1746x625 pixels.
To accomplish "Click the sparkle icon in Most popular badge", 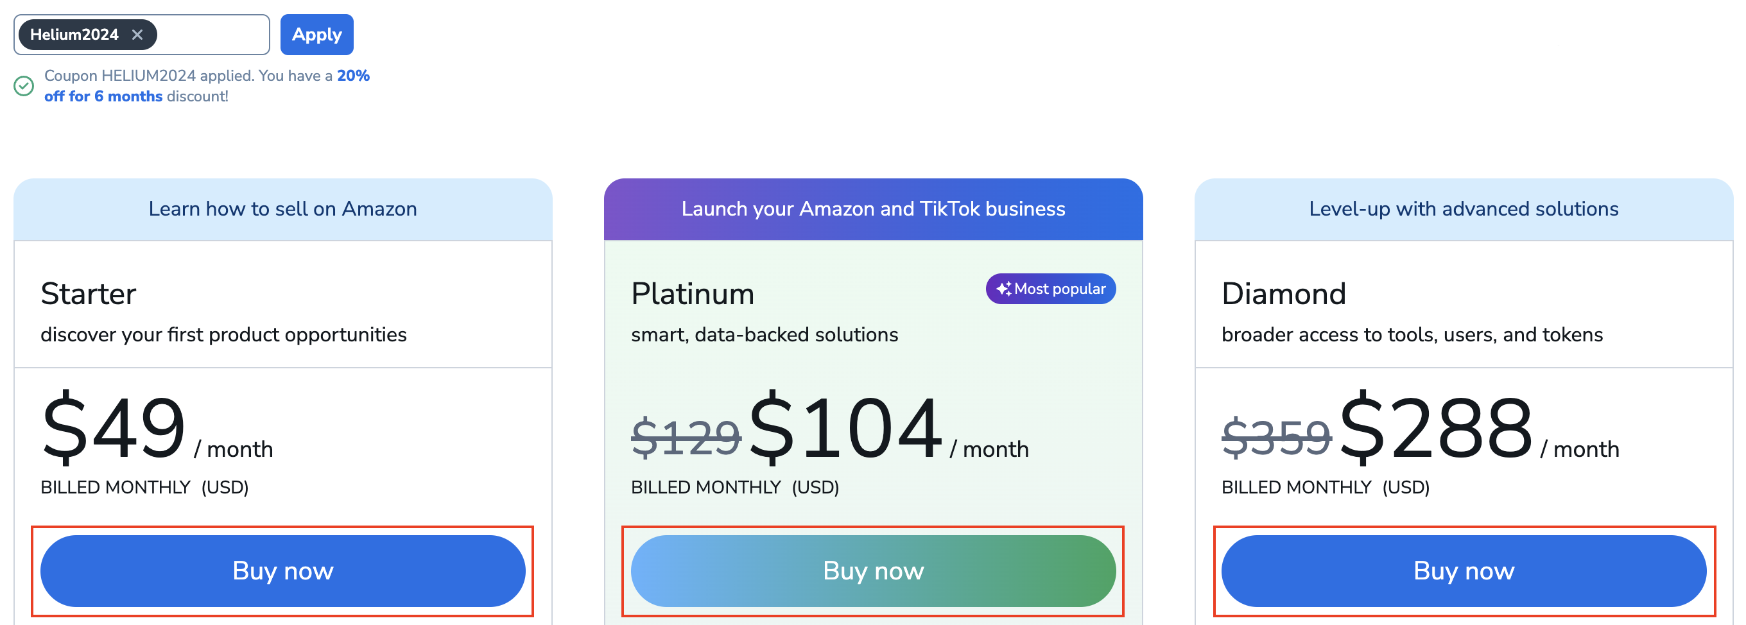I will [1003, 289].
